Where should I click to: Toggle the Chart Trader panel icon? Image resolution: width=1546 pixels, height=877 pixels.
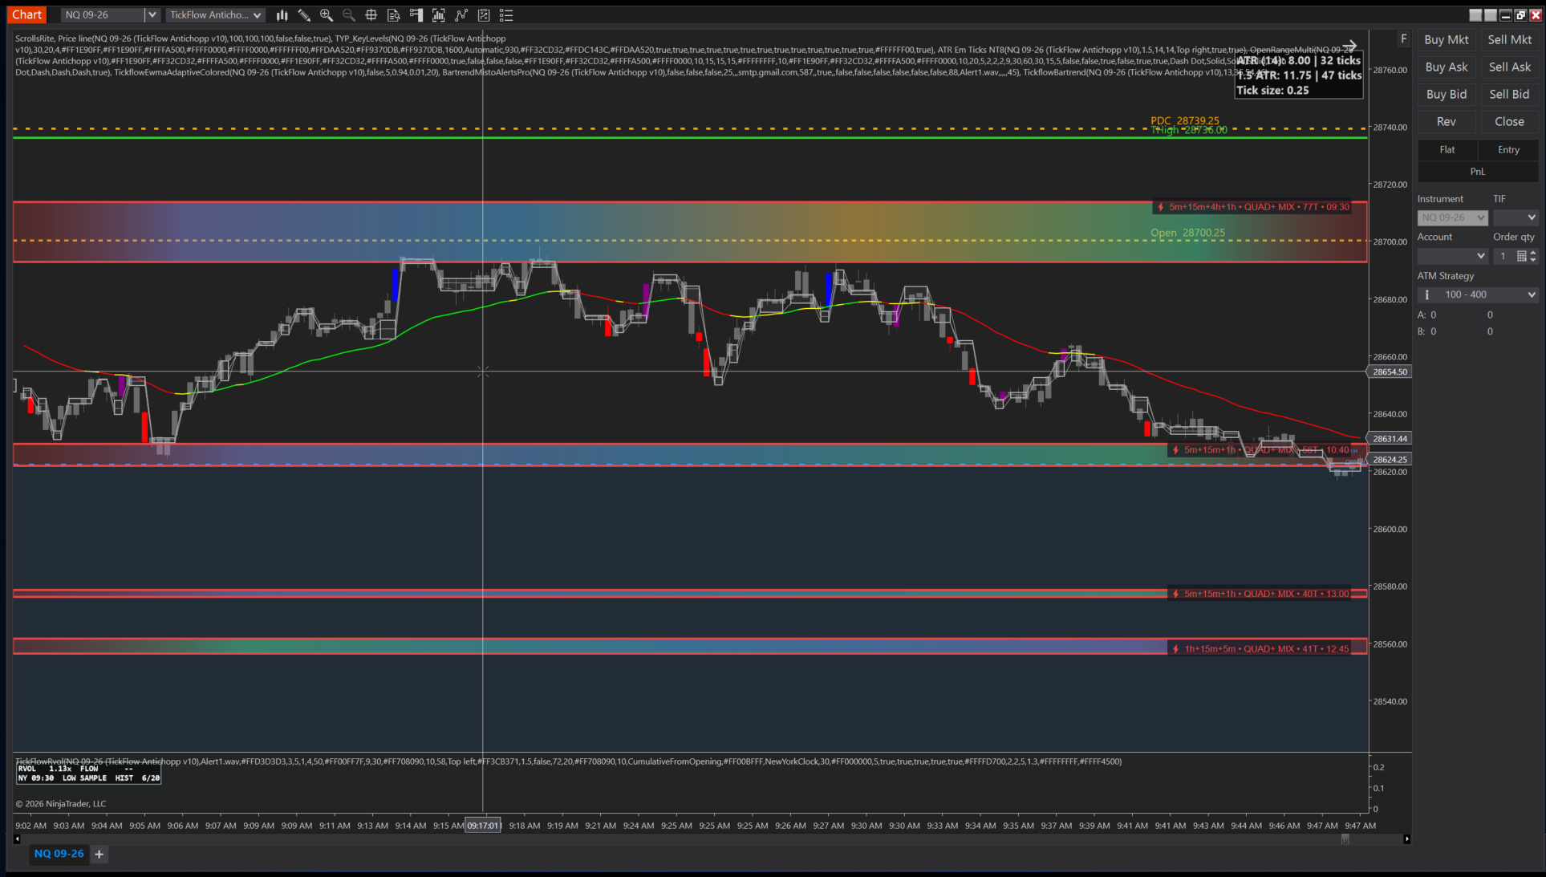pos(416,15)
